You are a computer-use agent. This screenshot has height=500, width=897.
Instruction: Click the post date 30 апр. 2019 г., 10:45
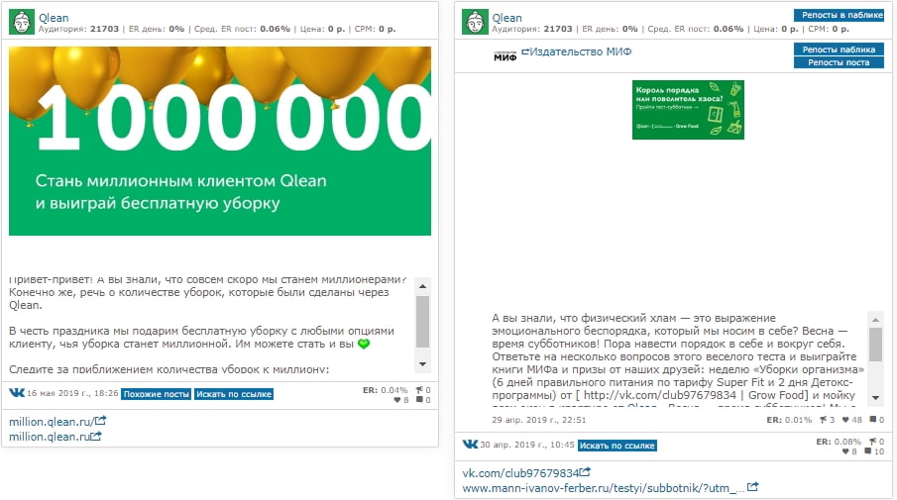click(x=527, y=444)
